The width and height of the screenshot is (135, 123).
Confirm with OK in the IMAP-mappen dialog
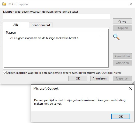(x=78, y=78)
